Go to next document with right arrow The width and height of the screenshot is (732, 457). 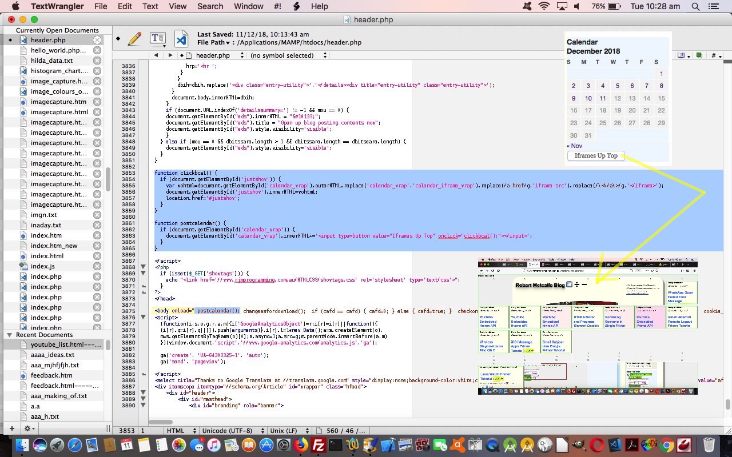tap(170, 55)
